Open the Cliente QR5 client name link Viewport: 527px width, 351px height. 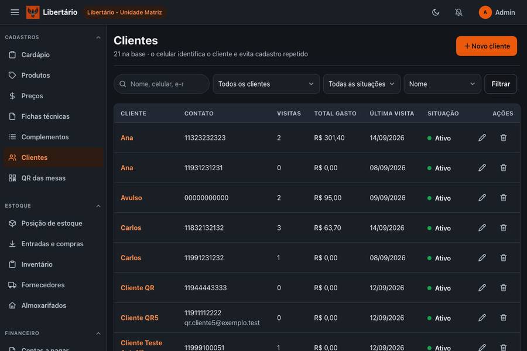139,318
